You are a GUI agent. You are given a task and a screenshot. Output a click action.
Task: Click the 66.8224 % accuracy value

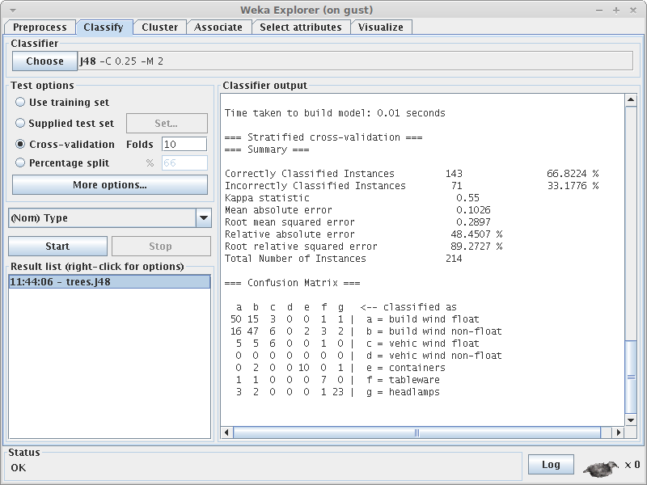573,174
